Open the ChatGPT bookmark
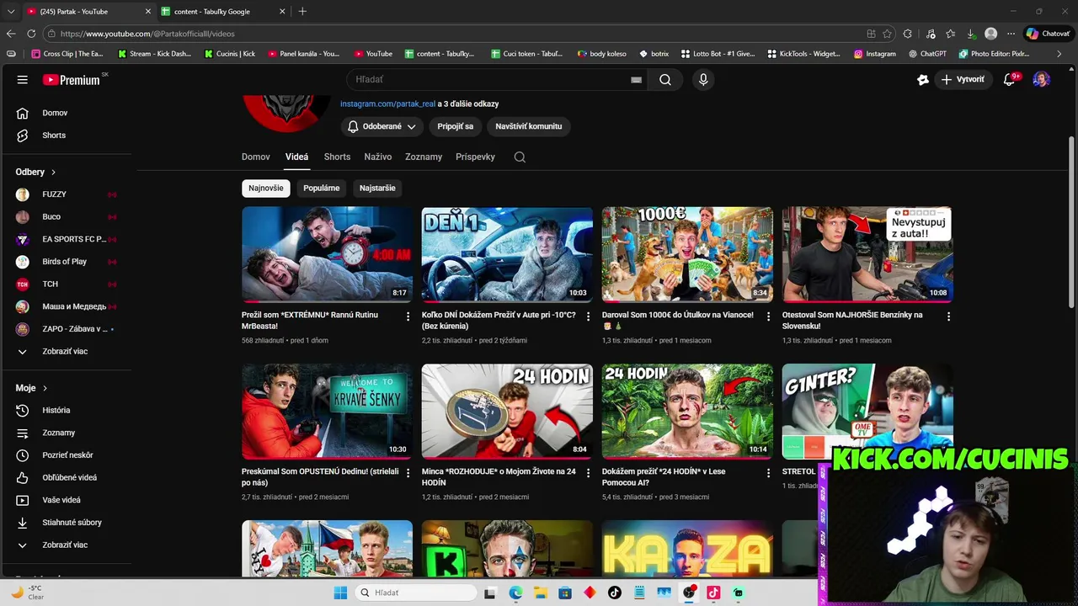 pyautogui.click(x=927, y=54)
